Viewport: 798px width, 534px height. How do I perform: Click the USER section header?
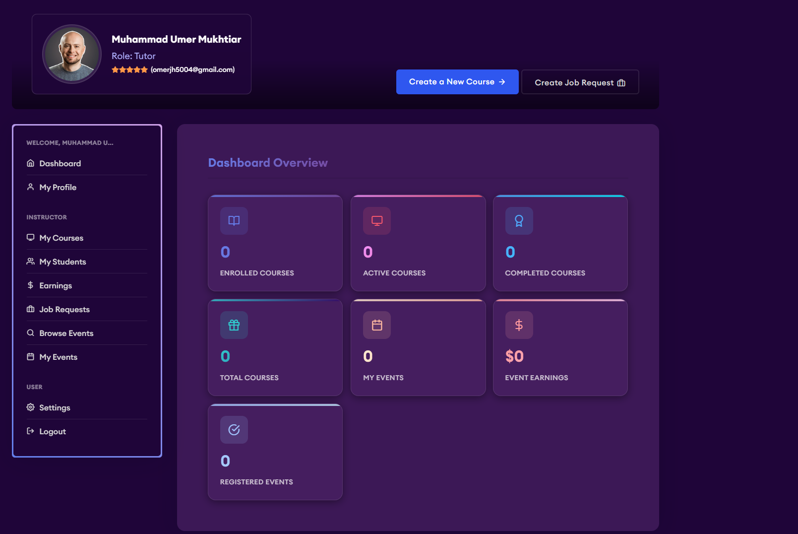click(x=34, y=387)
